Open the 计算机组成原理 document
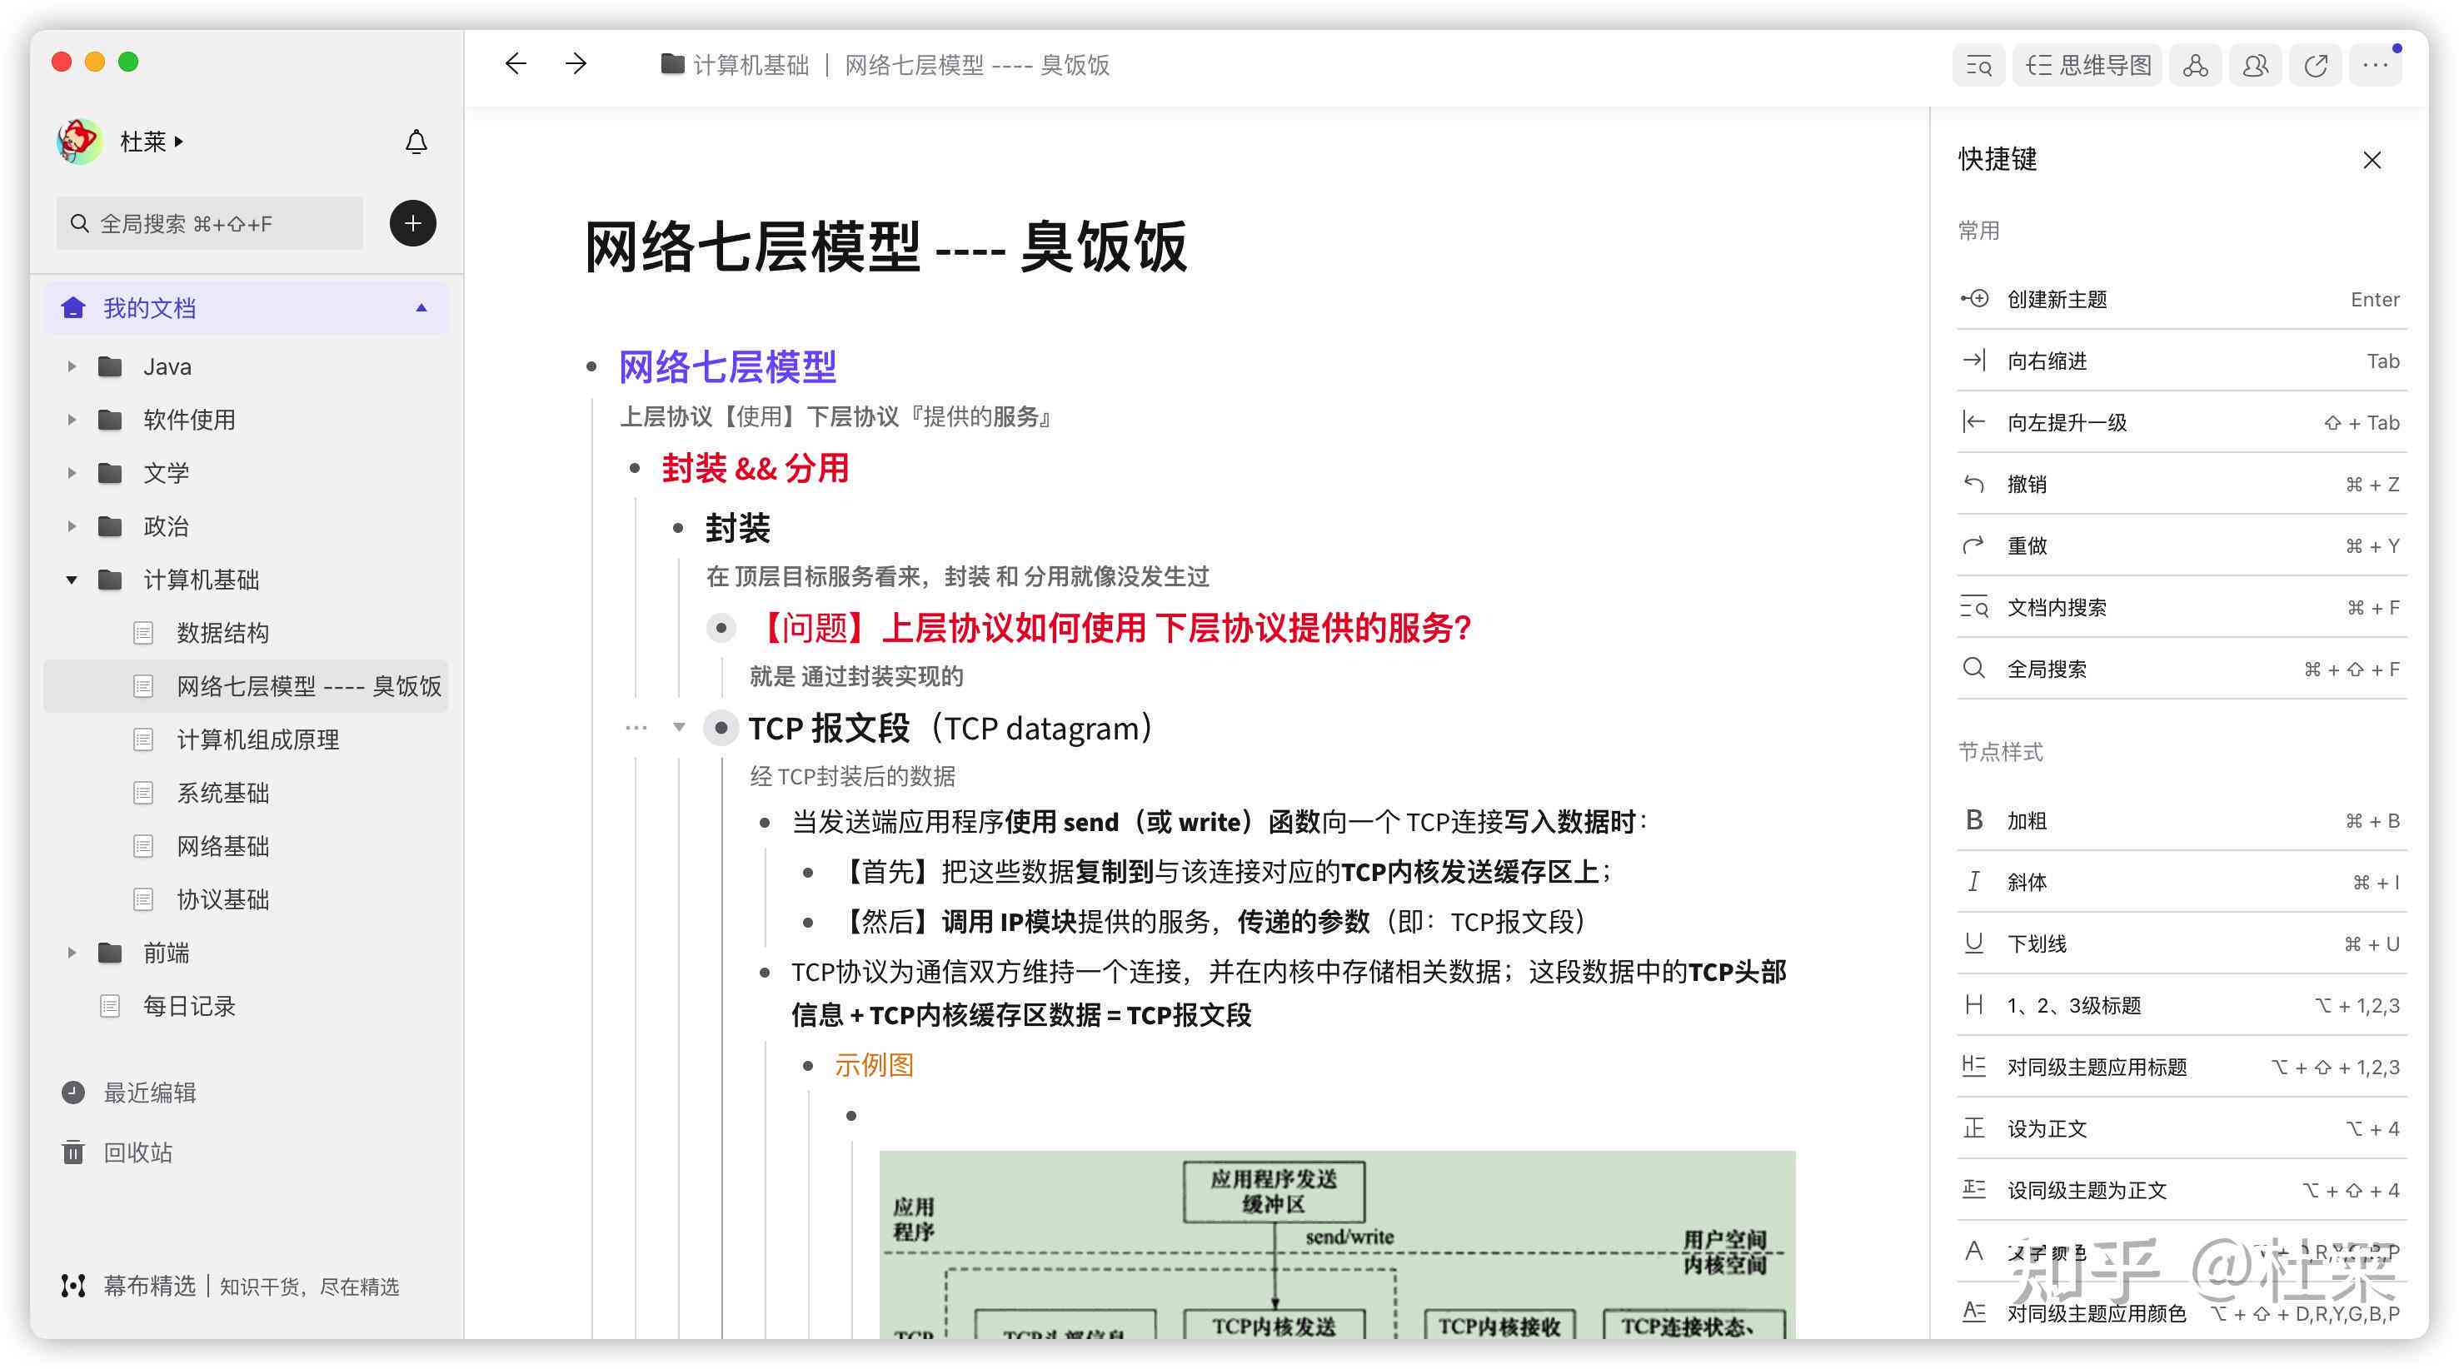The image size is (2459, 1369). coord(247,739)
